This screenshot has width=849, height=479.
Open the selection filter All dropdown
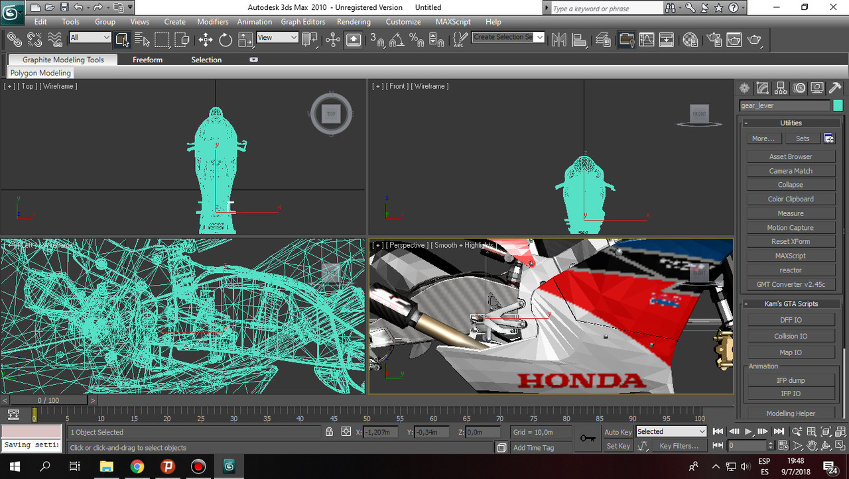click(x=90, y=37)
